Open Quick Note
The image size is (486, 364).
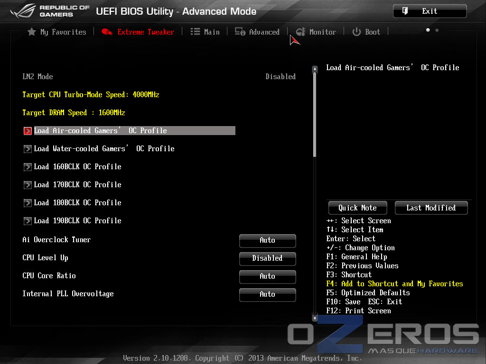[358, 208]
